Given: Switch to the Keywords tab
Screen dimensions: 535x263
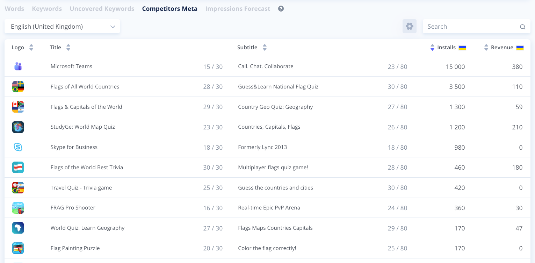Looking at the screenshot, I should click(47, 9).
